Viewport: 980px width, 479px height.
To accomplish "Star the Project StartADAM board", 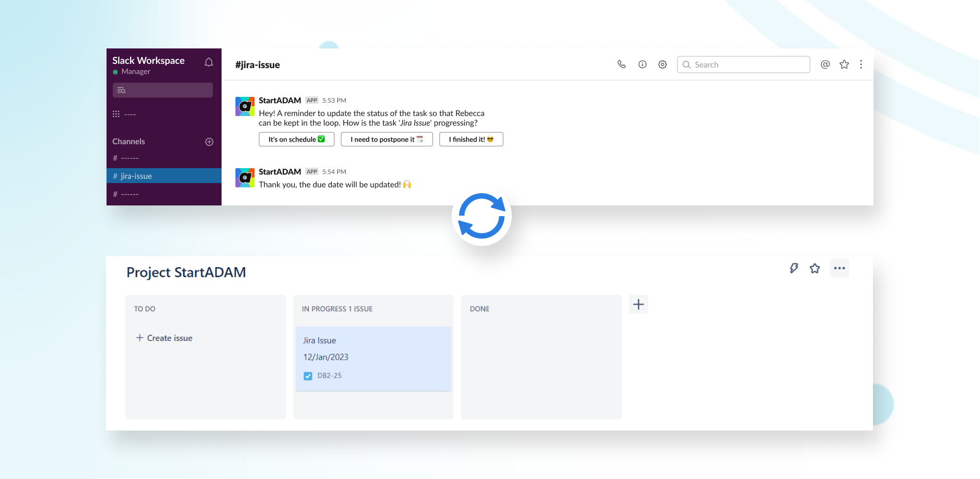I will coord(815,268).
